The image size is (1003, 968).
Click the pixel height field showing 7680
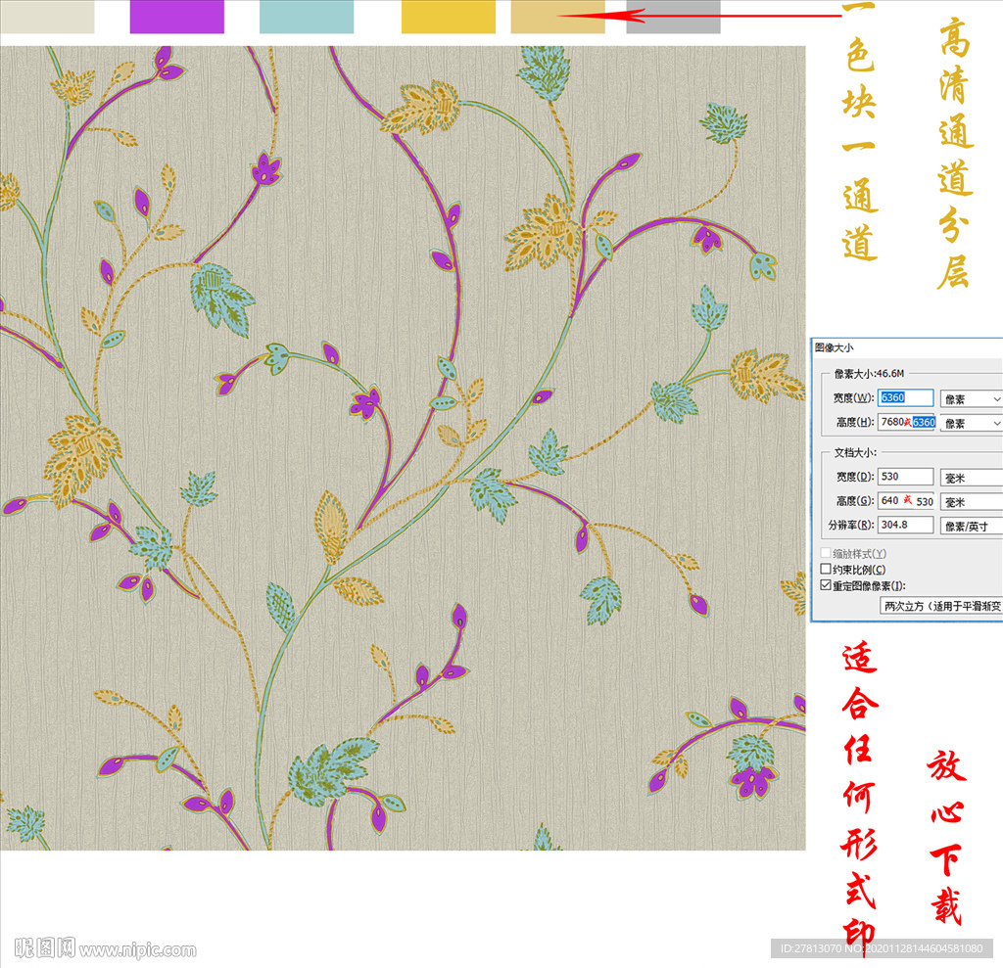pos(906,422)
